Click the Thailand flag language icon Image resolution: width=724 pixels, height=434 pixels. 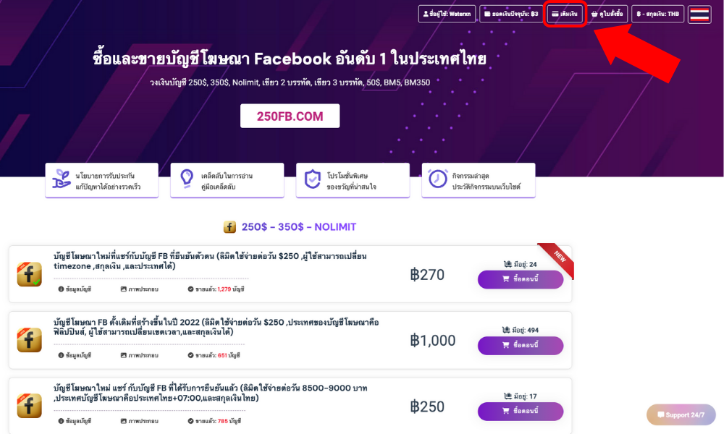(x=699, y=14)
